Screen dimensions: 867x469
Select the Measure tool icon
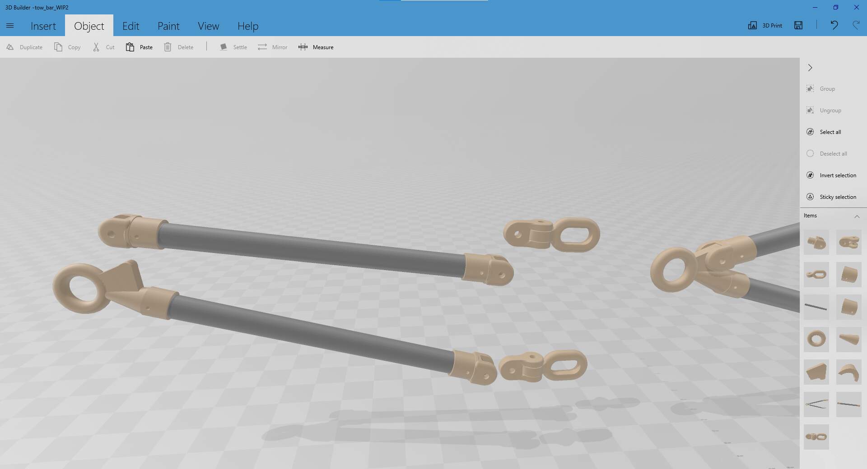[303, 47]
